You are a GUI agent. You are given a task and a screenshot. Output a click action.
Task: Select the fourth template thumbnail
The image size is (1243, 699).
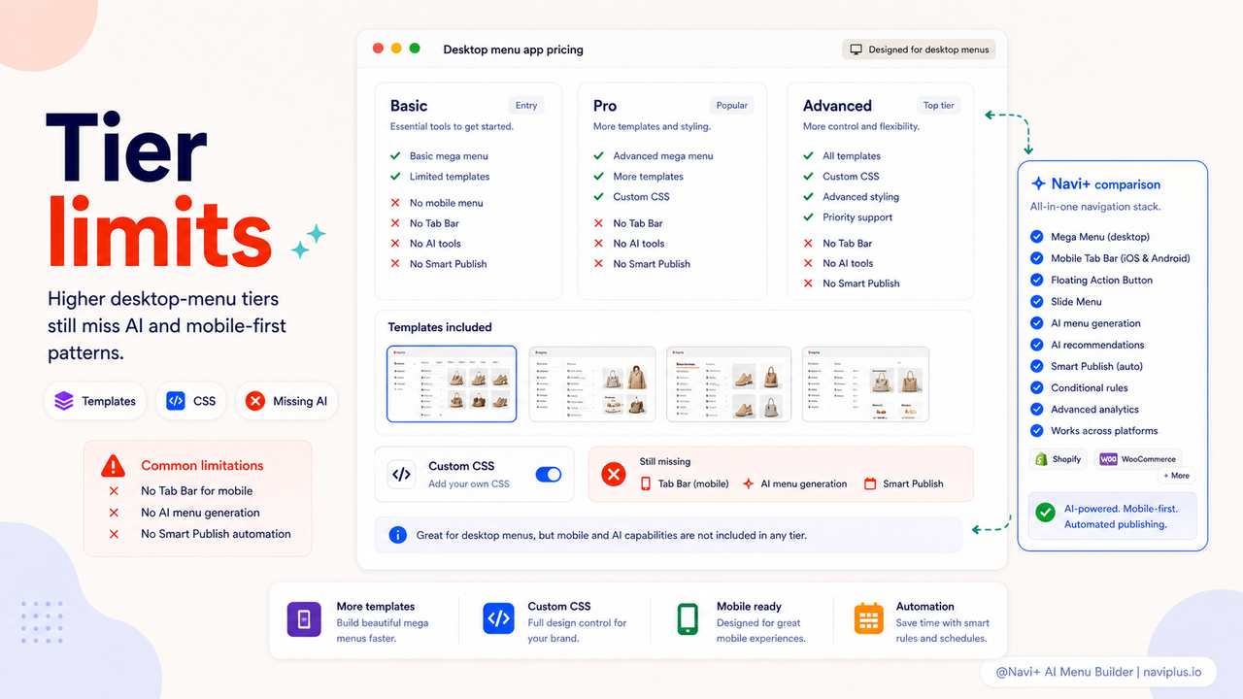coord(865,384)
